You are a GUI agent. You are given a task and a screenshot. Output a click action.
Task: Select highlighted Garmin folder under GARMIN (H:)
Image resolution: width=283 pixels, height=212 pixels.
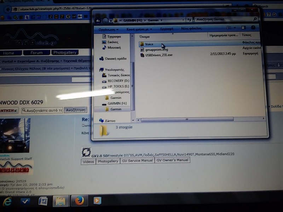point(113,109)
